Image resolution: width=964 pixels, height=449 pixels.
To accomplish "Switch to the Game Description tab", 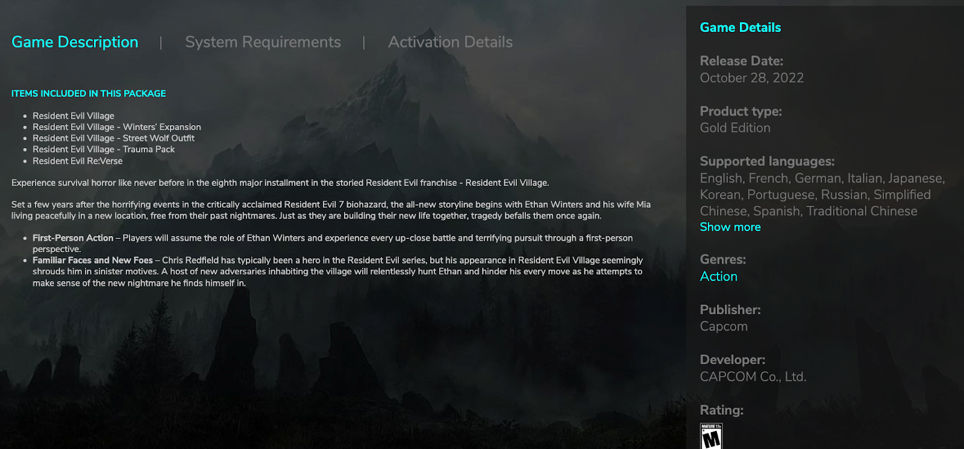I will click(75, 42).
